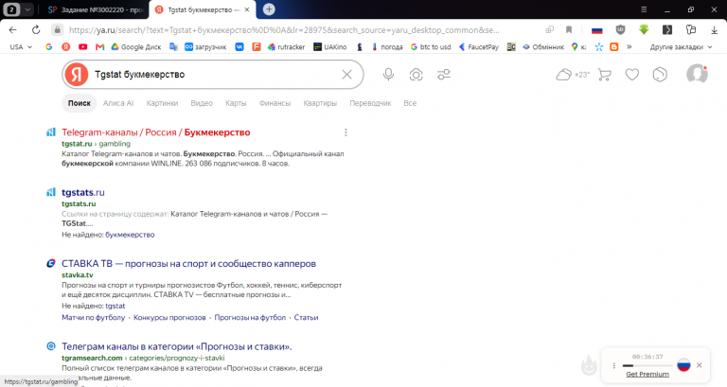Open the FaucetPay bookmark
The height and width of the screenshot is (387, 727).
click(478, 46)
